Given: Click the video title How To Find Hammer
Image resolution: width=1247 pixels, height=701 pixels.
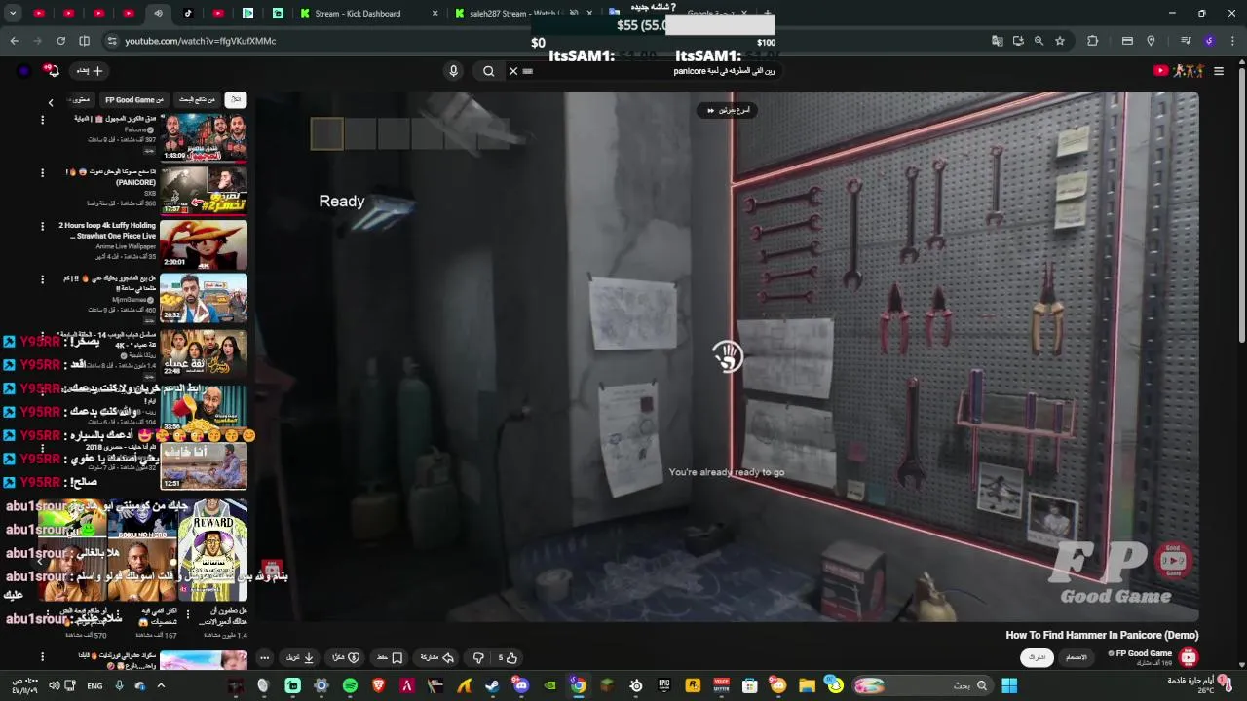Looking at the screenshot, I should pyautogui.click(x=1102, y=635).
